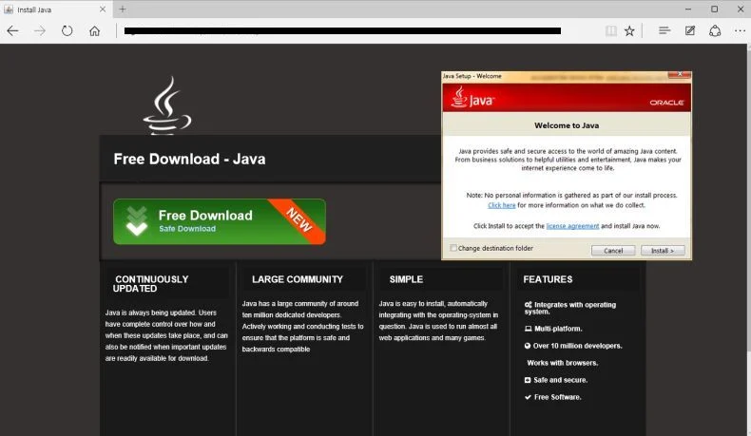Click the FEATURES column heading

coord(548,279)
